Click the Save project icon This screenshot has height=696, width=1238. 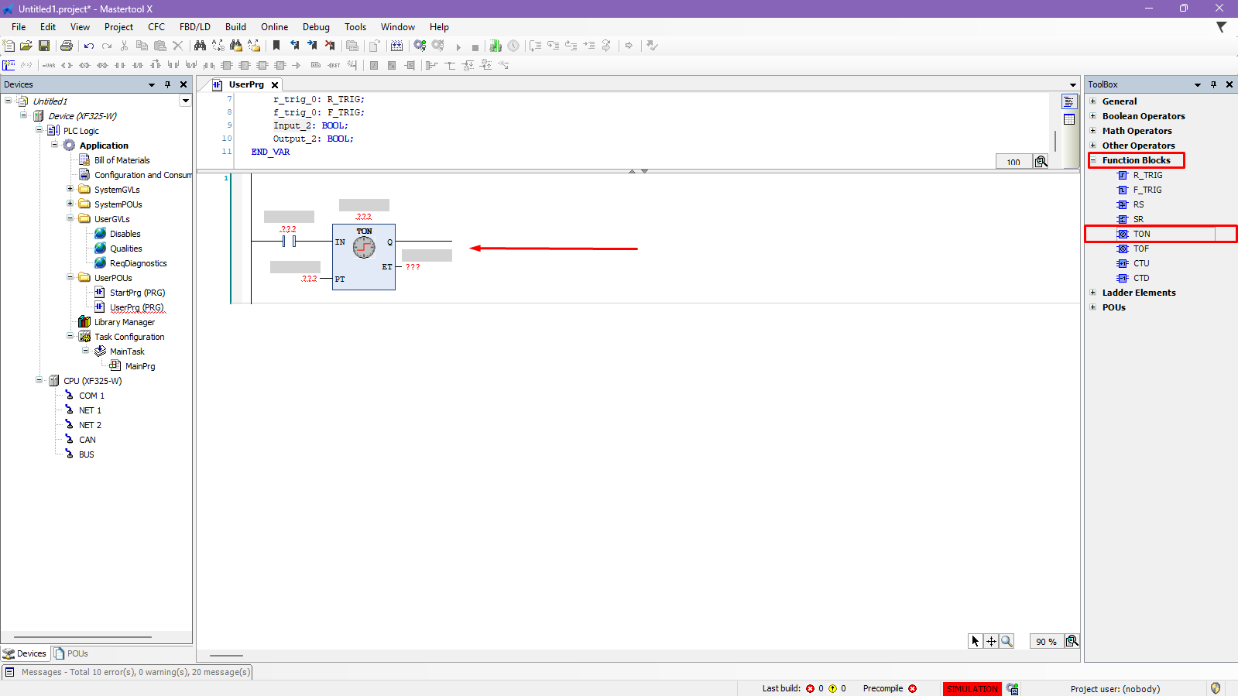pos(44,46)
